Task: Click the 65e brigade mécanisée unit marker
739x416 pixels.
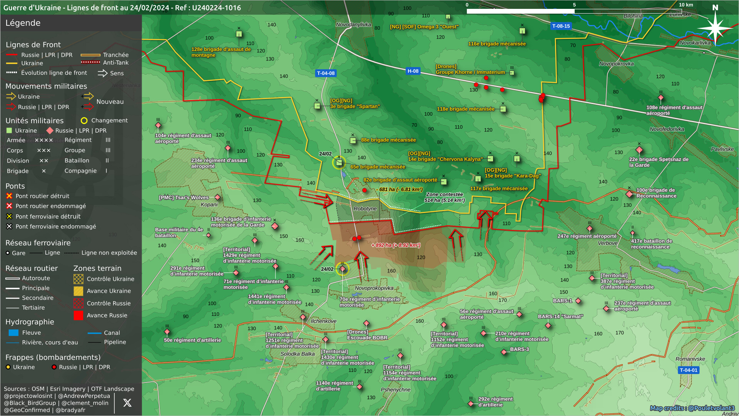Action: pyautogui.click(x=339, y=163)
